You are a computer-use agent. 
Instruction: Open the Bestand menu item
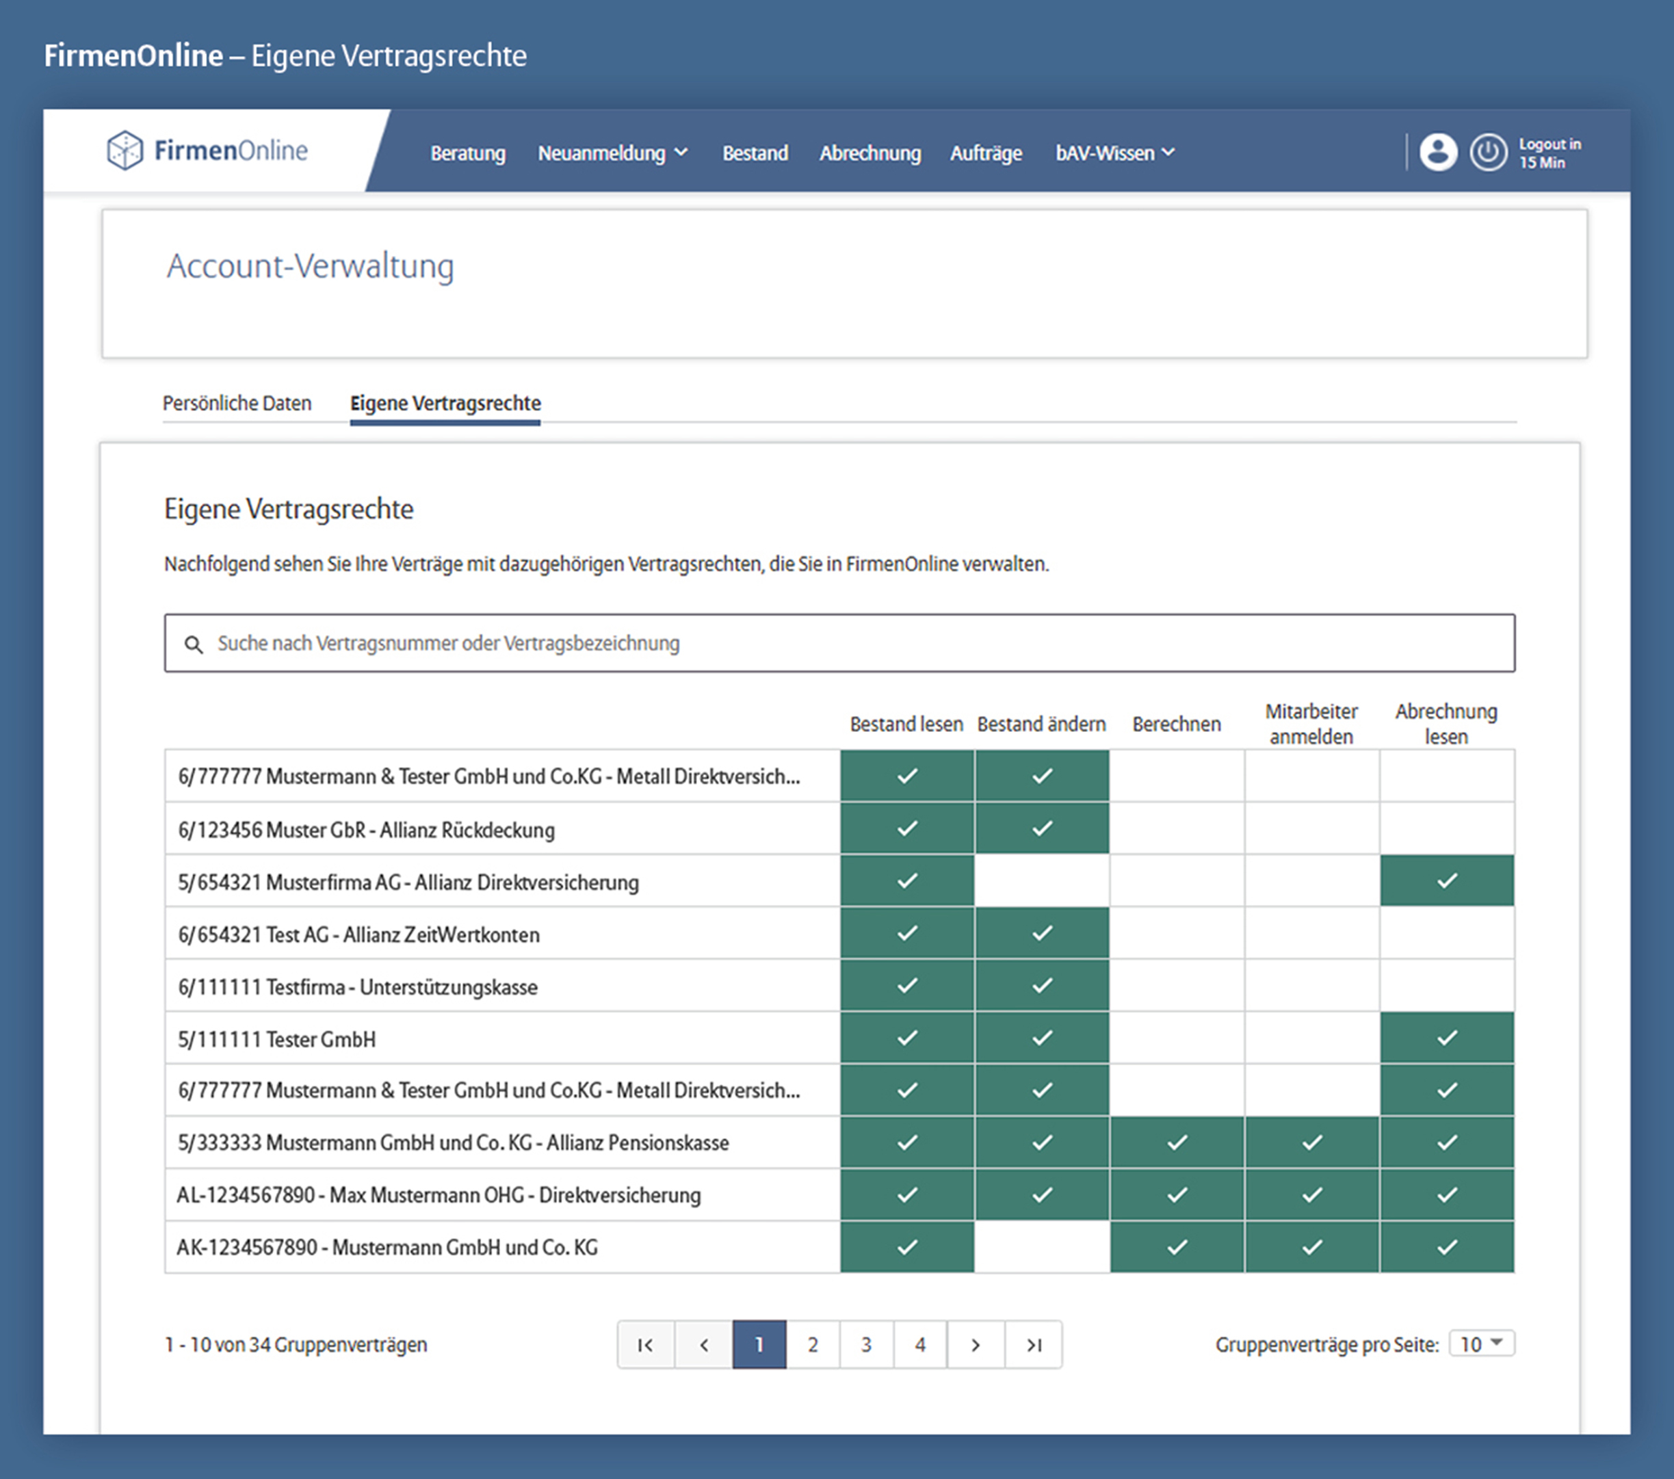[x=755, y=153]
